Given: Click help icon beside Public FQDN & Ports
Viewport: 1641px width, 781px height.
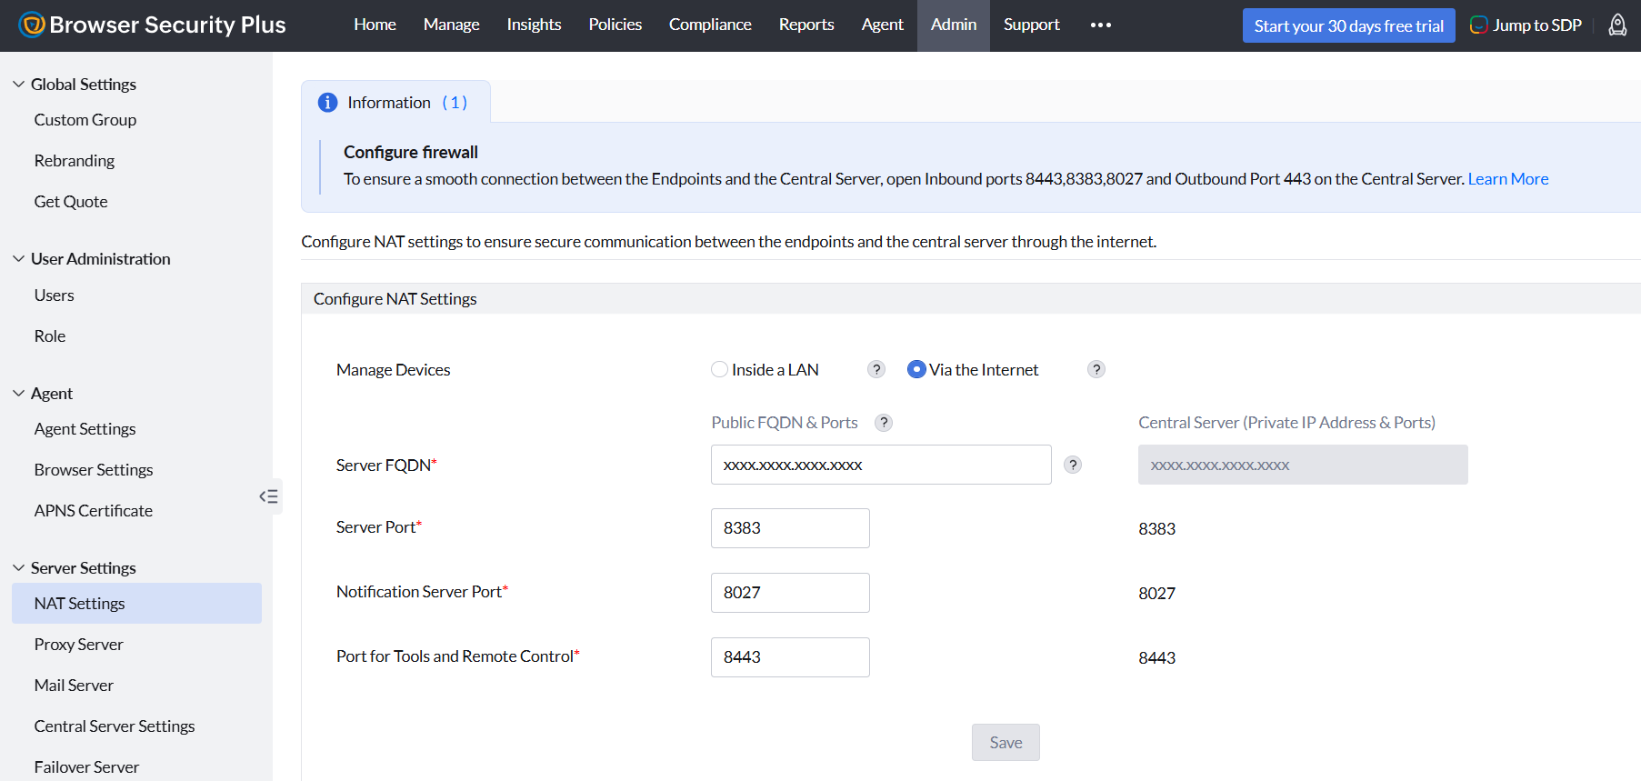Looking at the screenshot, I should (884, 423).
